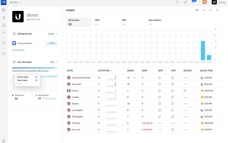Open the demo workspace switcher in header
The image size is (228, 143).
tap(219, 2)
